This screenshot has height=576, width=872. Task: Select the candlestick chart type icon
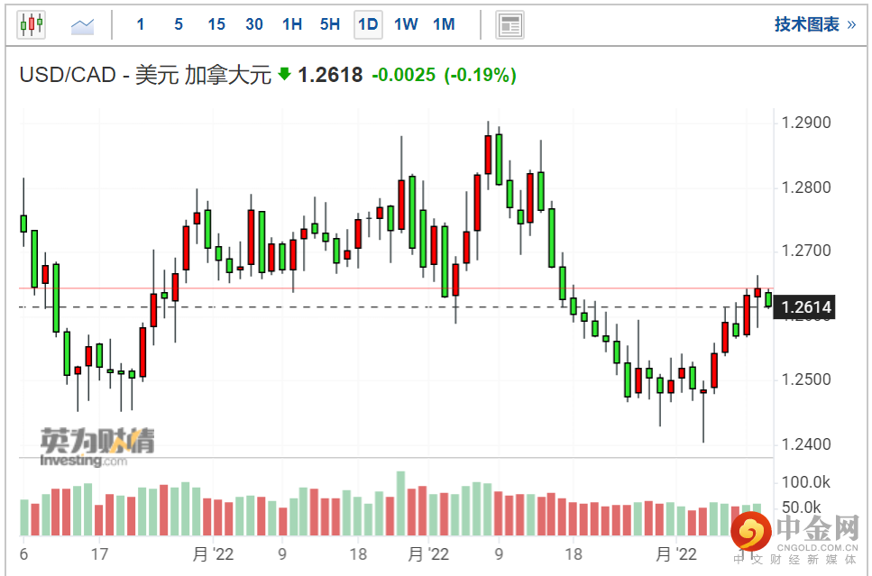coord(32,24)
